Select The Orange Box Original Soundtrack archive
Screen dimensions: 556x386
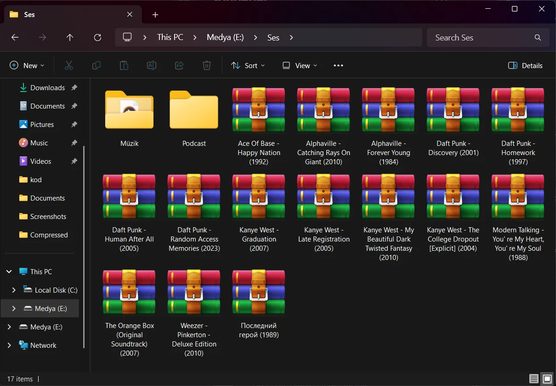[129, 313]
